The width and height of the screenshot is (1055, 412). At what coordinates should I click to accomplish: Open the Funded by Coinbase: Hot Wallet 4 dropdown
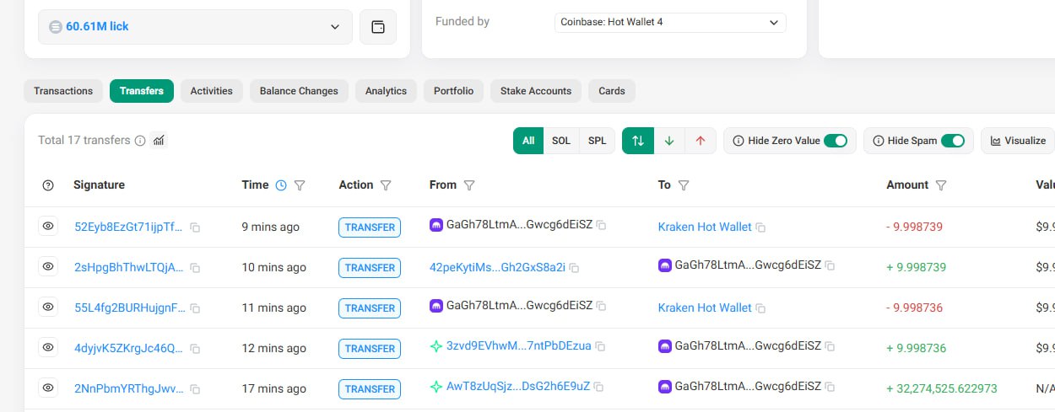(670, 22)
